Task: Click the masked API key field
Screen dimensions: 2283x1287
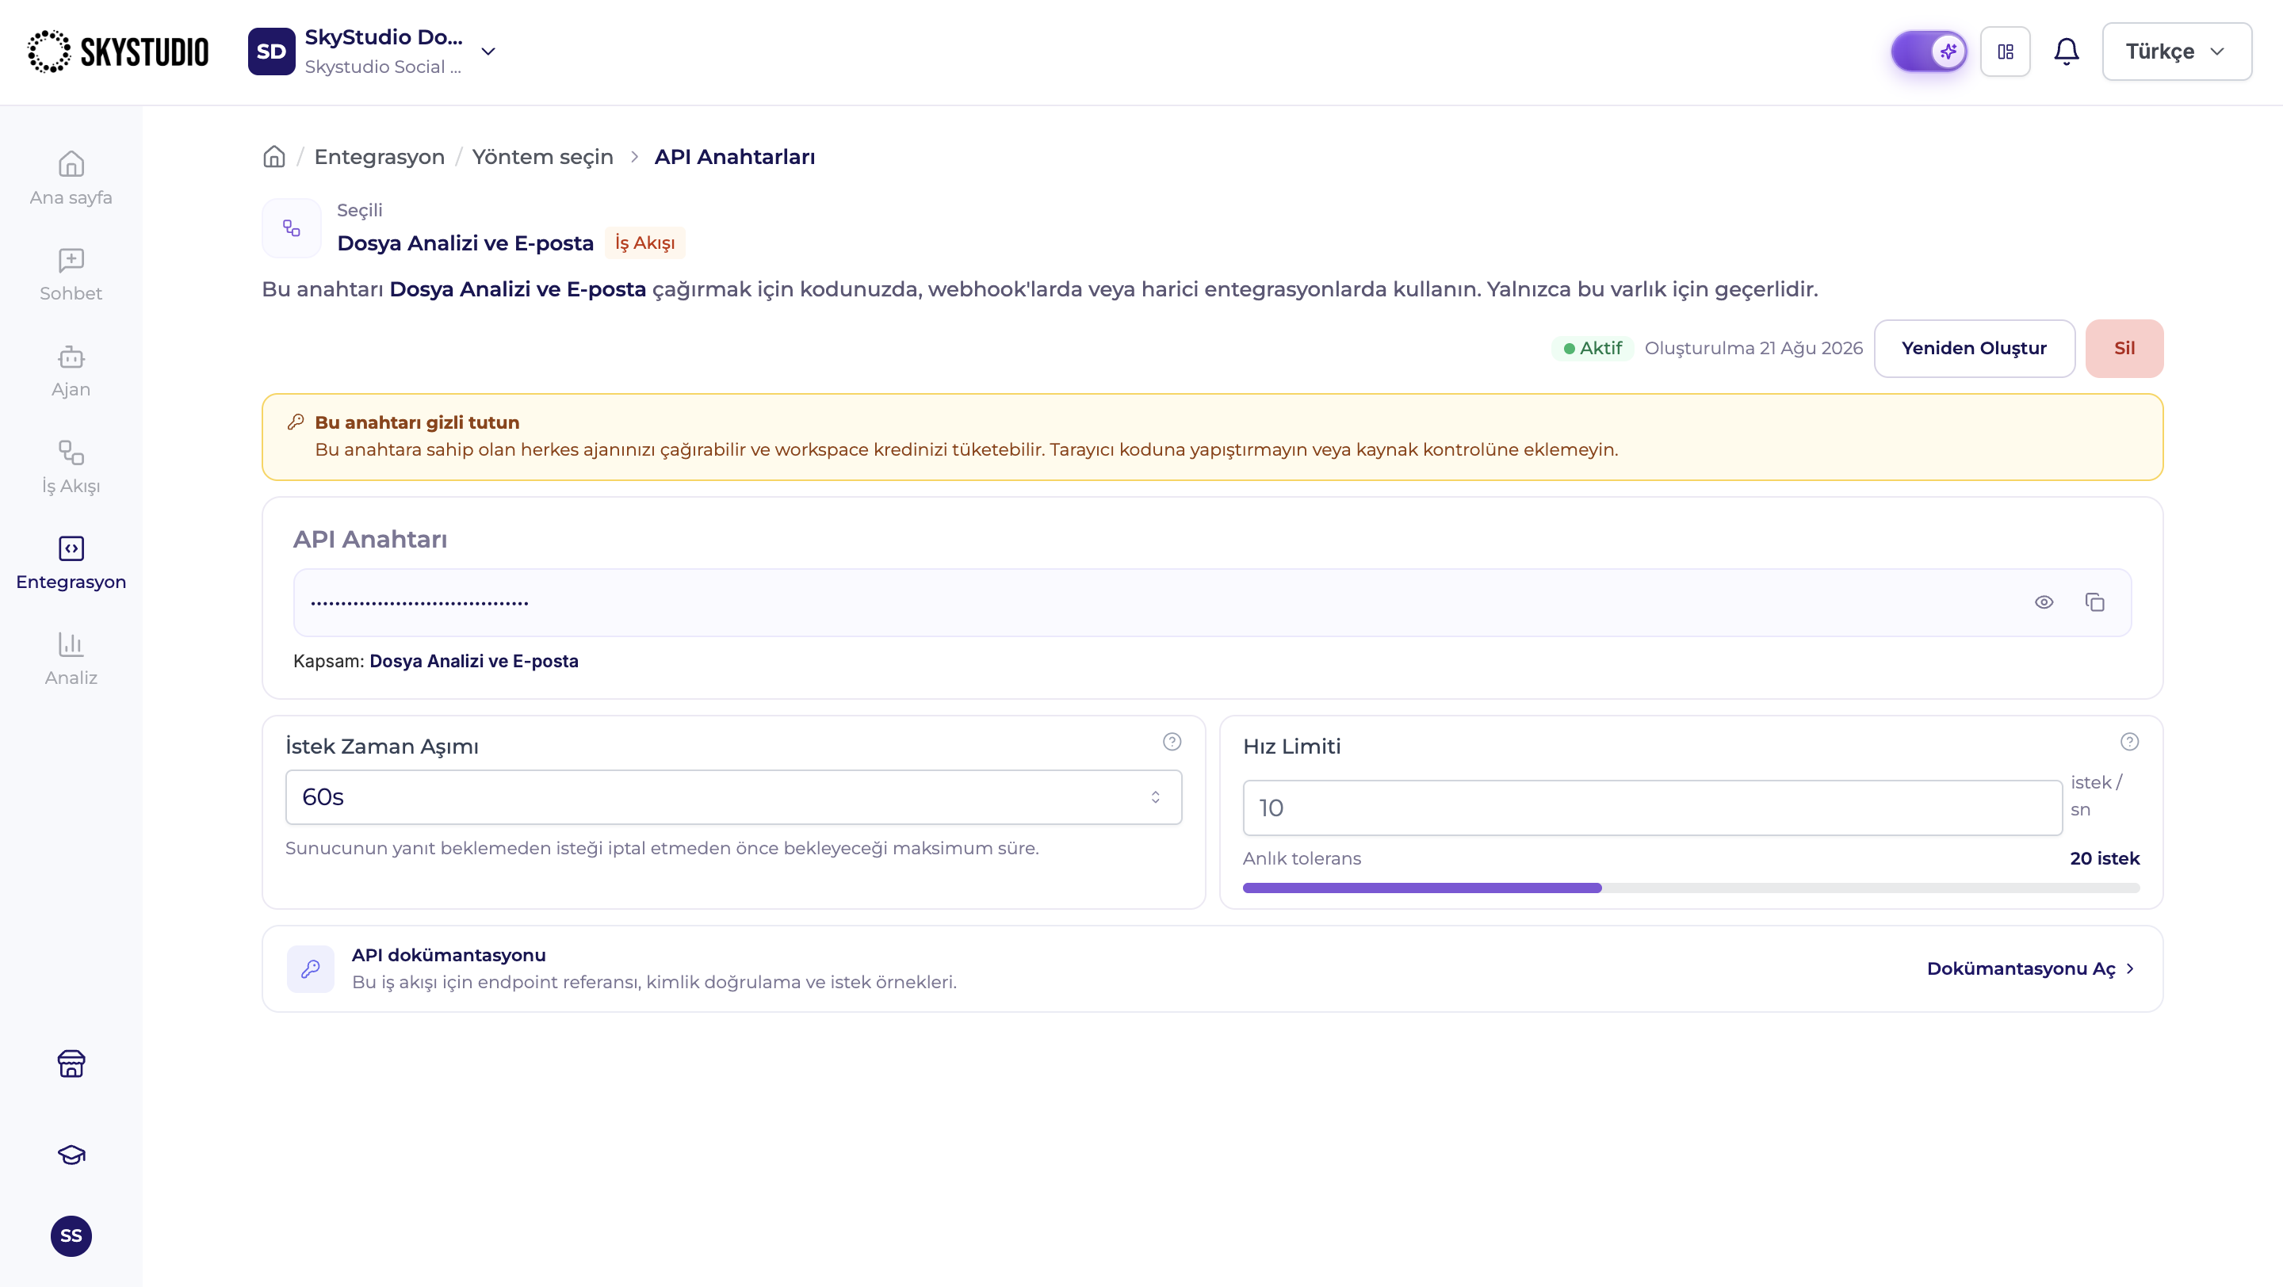Action: (1212, 602)
